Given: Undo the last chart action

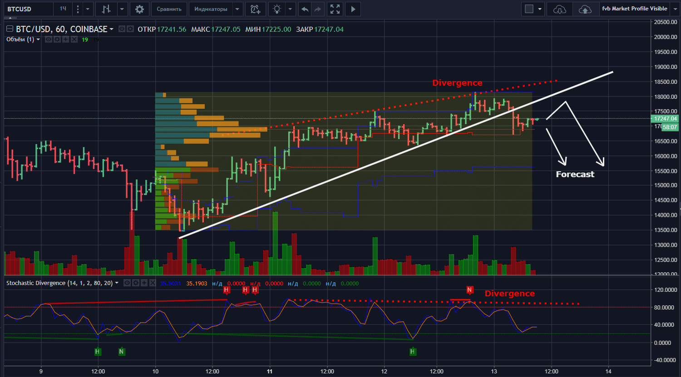Looking at the screenshot, I should pos(305,9).
